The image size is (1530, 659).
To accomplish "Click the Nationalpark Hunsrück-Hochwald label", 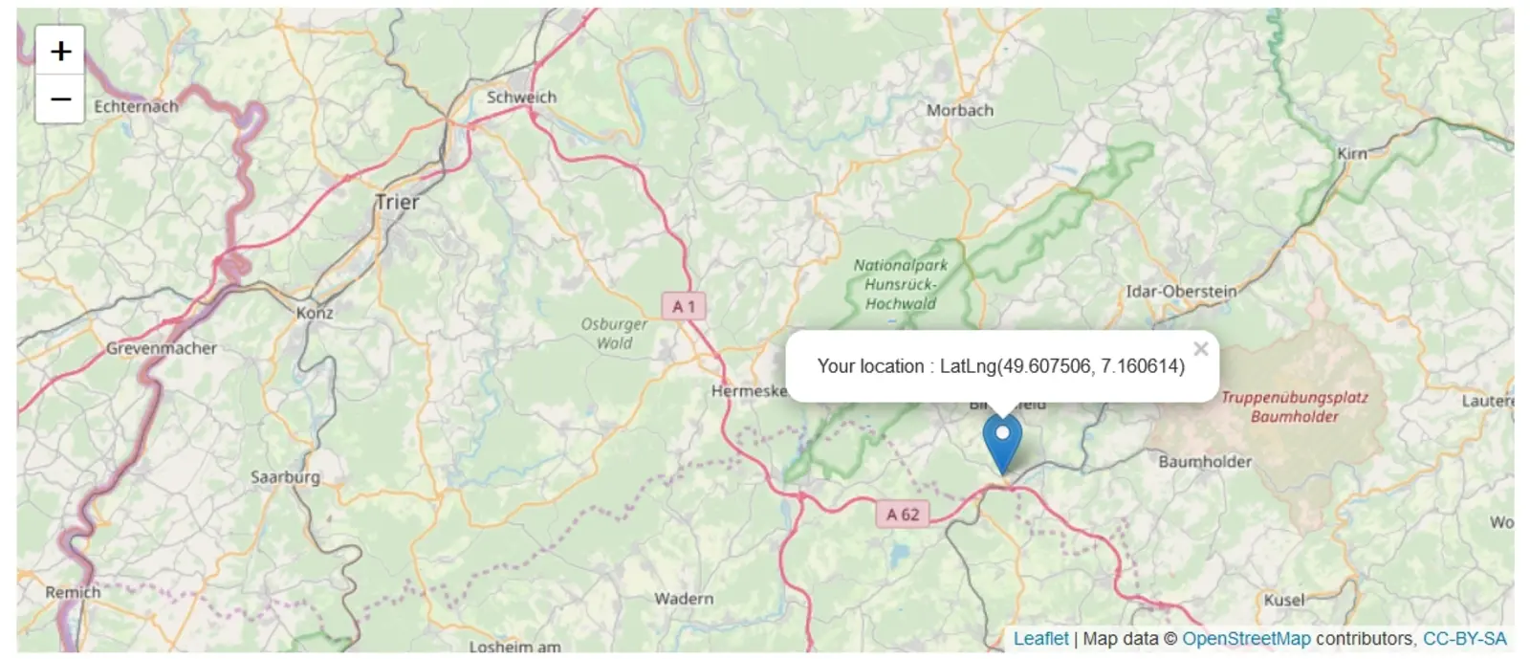I will point(901,284).
